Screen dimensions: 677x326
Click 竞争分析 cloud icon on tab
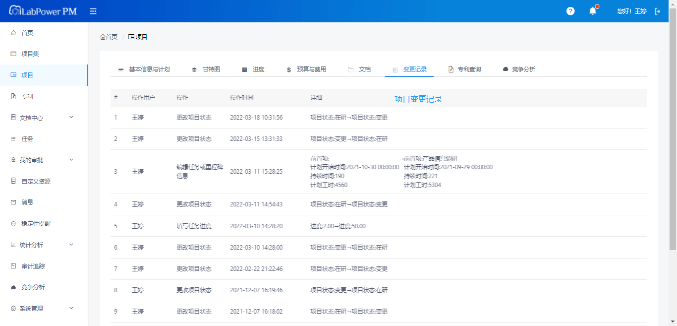506,70
